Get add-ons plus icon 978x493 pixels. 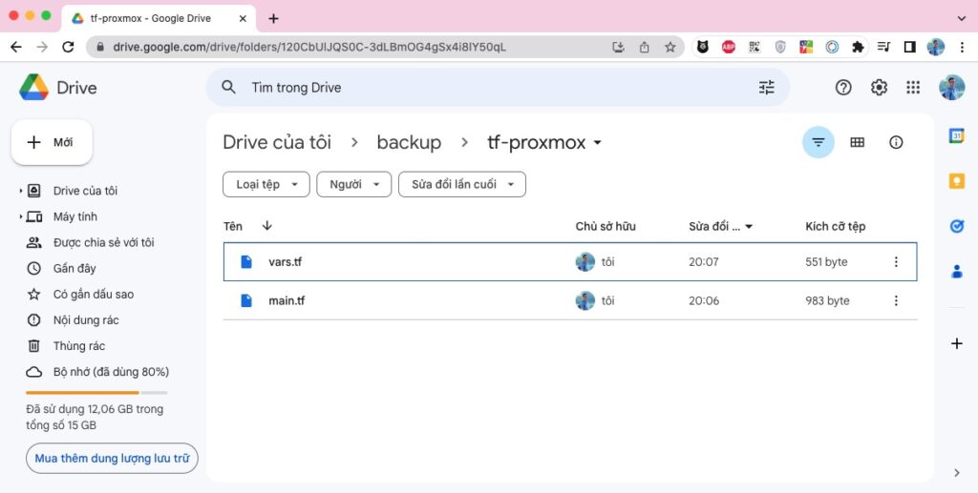(957, 343)
